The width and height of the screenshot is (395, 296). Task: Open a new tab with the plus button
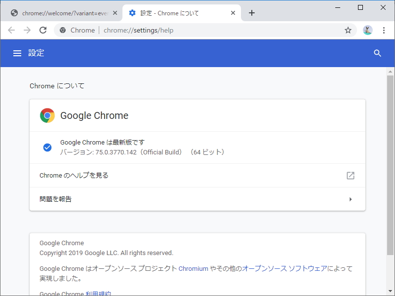252,13
